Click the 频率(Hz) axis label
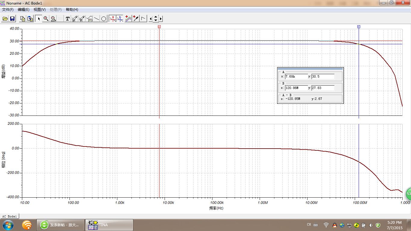 pos(216,208)
